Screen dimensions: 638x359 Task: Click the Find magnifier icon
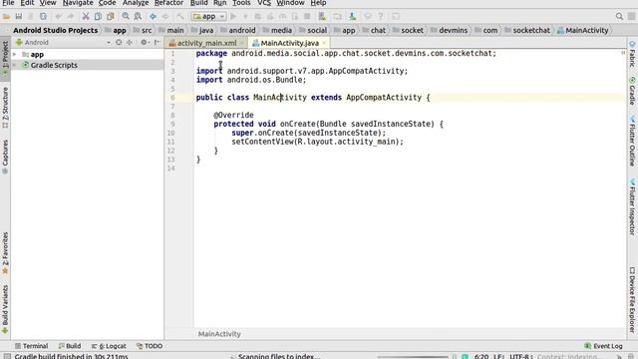click(x=126, y=17)
